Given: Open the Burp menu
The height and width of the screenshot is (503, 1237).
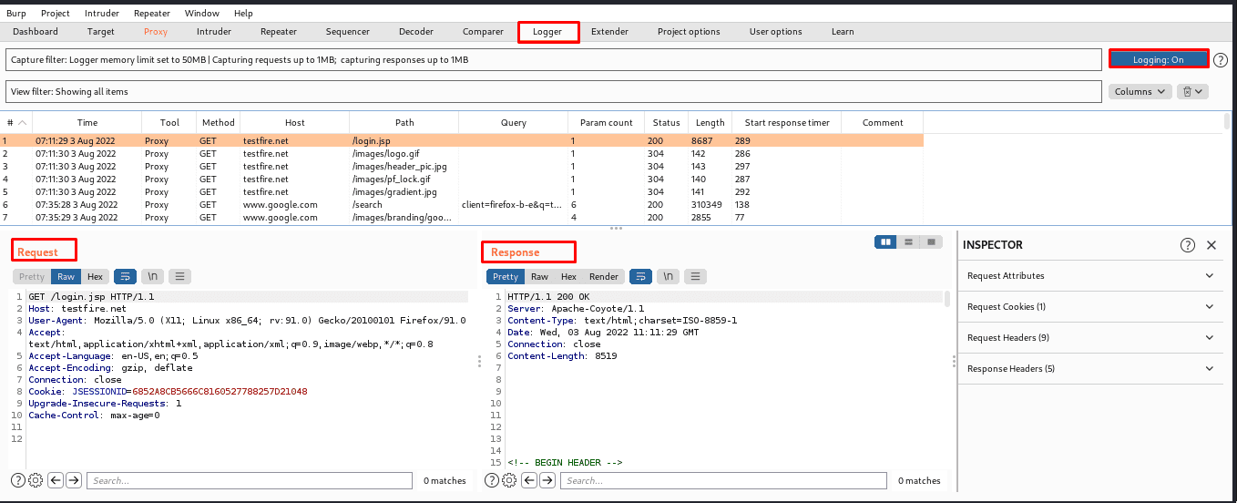Looking at the screenshot, I should (16, 14).
